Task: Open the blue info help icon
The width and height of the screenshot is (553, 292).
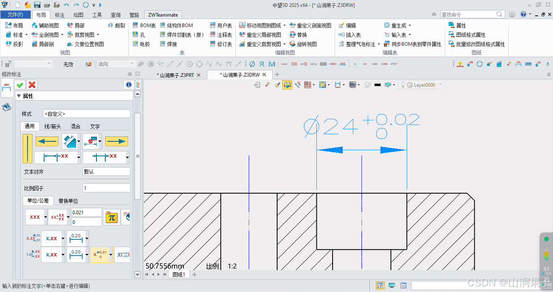Action: click(129, 85)
